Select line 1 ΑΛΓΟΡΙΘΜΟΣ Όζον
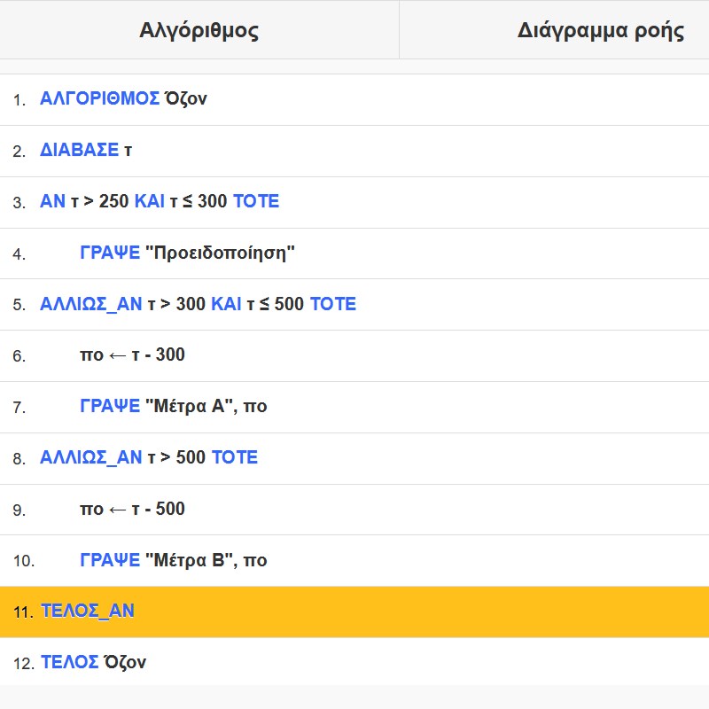 (x=354, y=100)
